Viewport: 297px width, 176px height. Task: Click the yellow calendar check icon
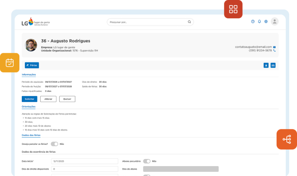pos(10,63)
